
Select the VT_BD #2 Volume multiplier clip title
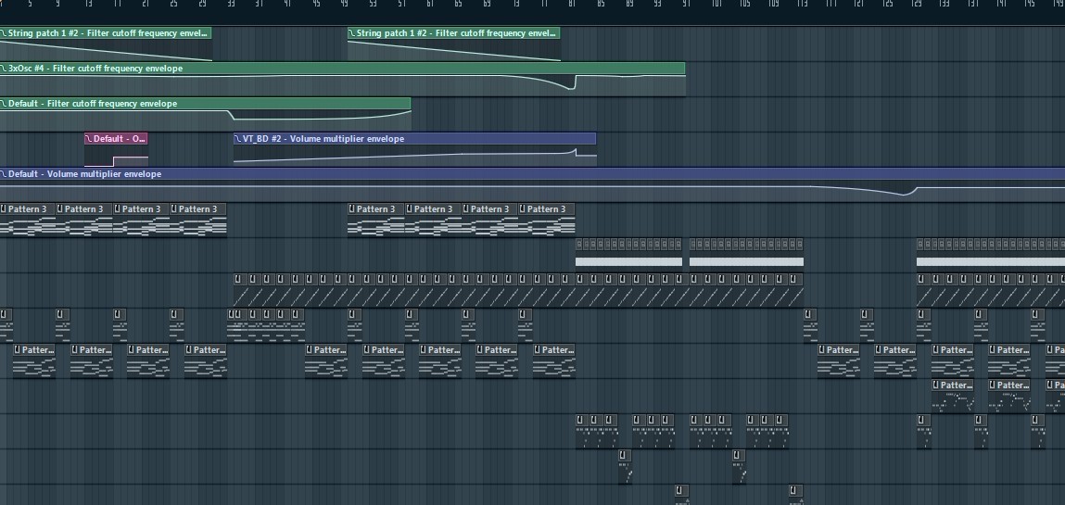point(323,139)
